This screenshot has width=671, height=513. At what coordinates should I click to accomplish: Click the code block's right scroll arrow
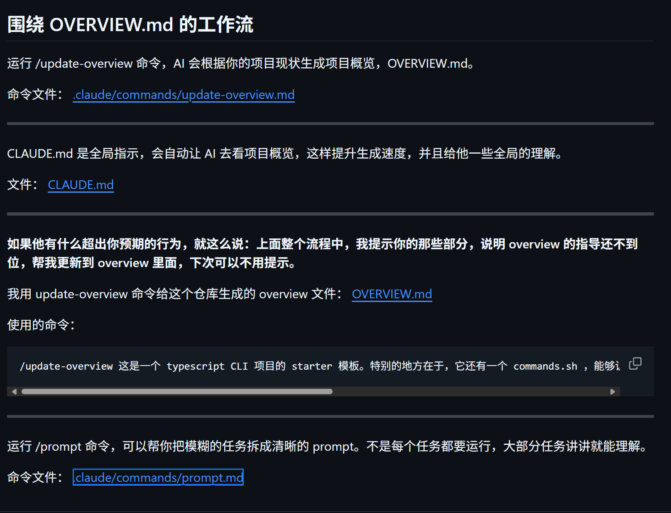click(612, 392)
